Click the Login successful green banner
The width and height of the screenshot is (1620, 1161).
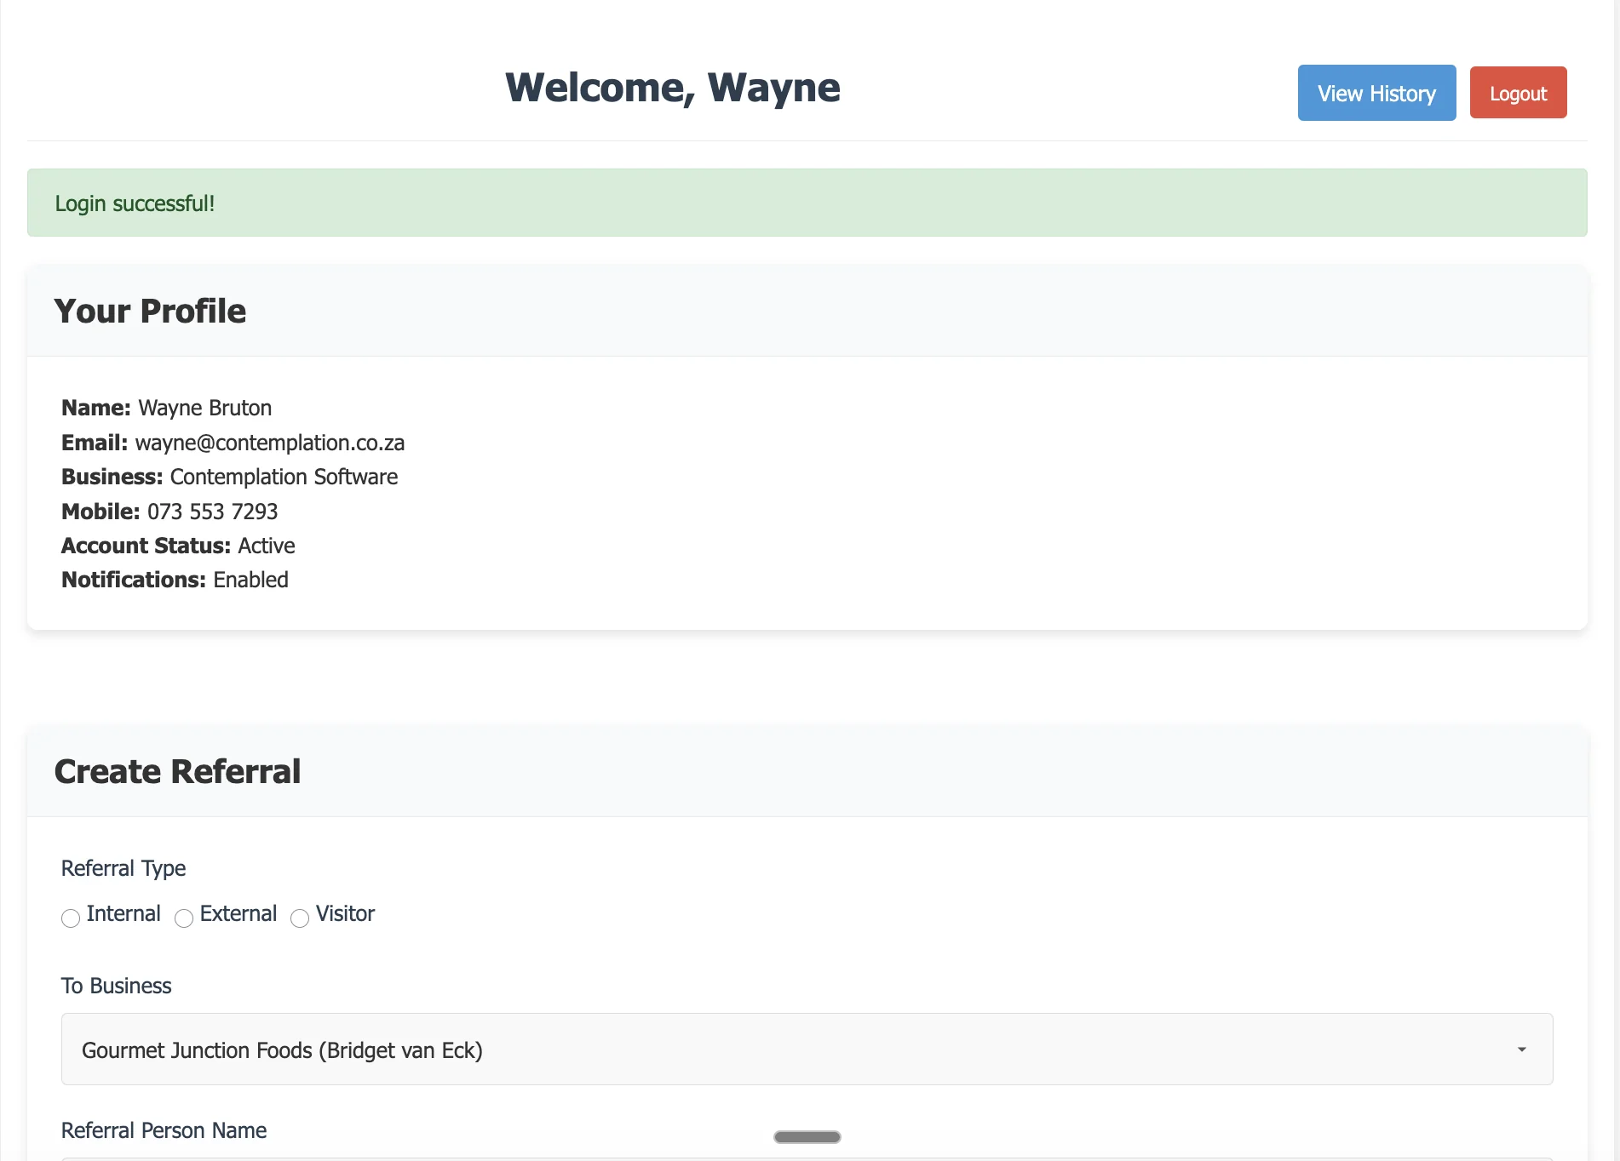[x=806, y=203]
